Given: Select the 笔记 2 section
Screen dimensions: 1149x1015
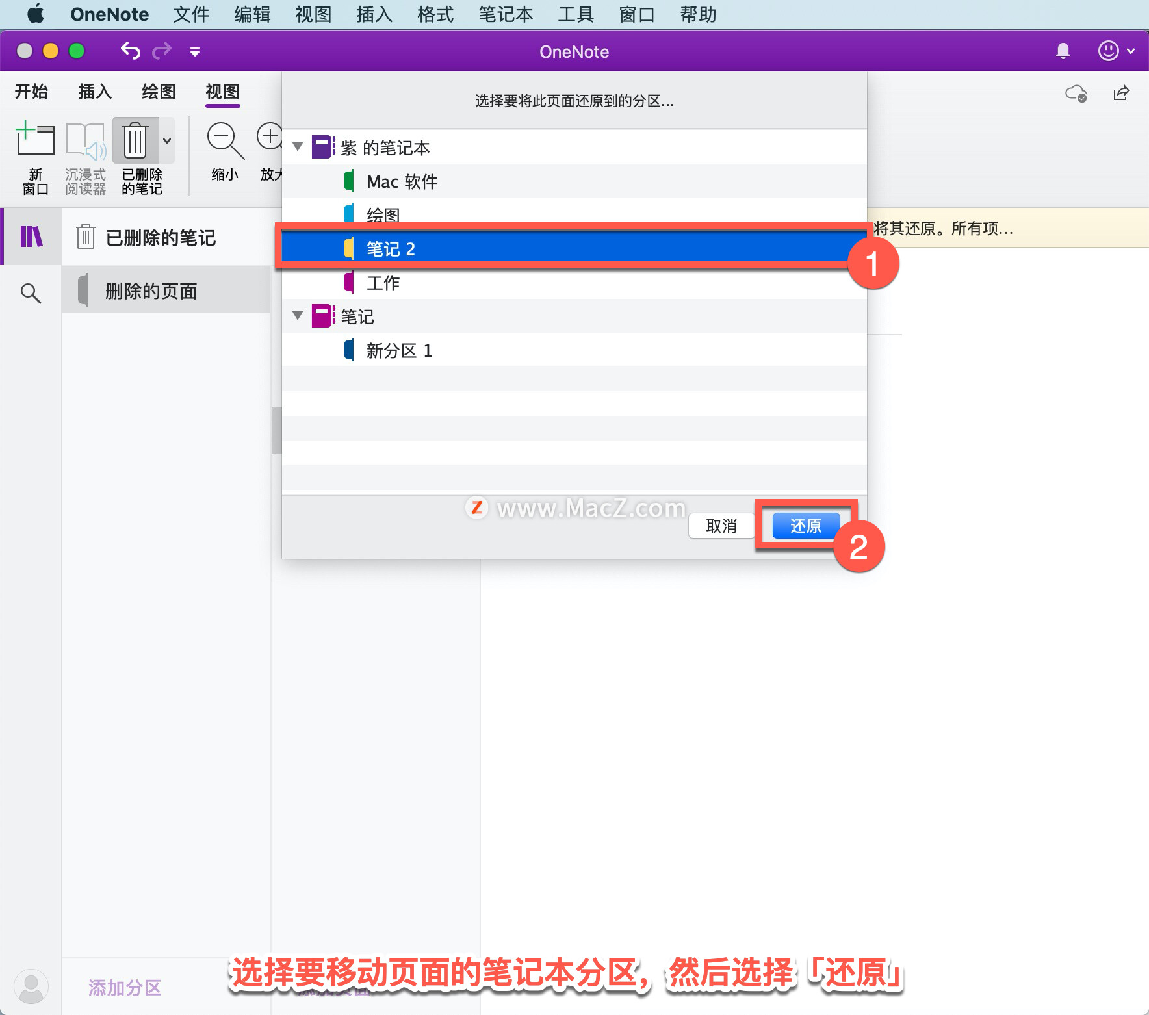Looking at the screenshot, I should tap(574, 248).
